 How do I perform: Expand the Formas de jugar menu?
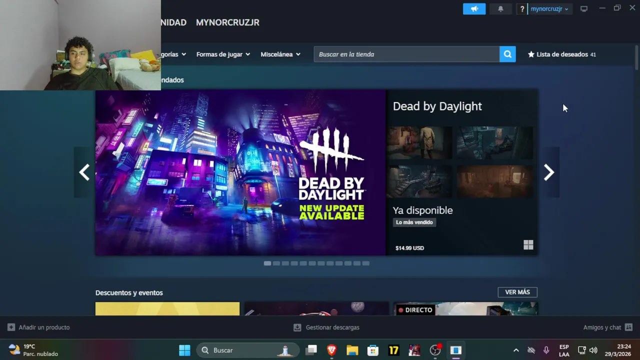pyautogui.click(x=223, y=54)
